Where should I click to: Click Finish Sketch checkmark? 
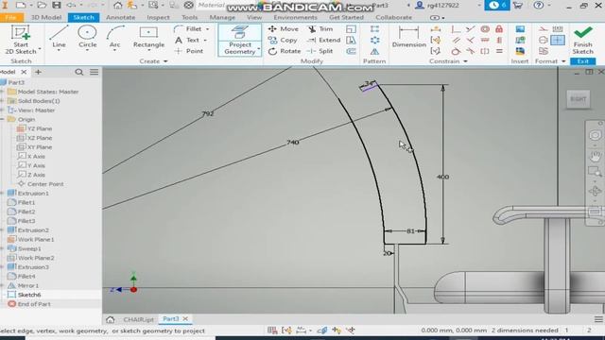click(x=583, y=40)
